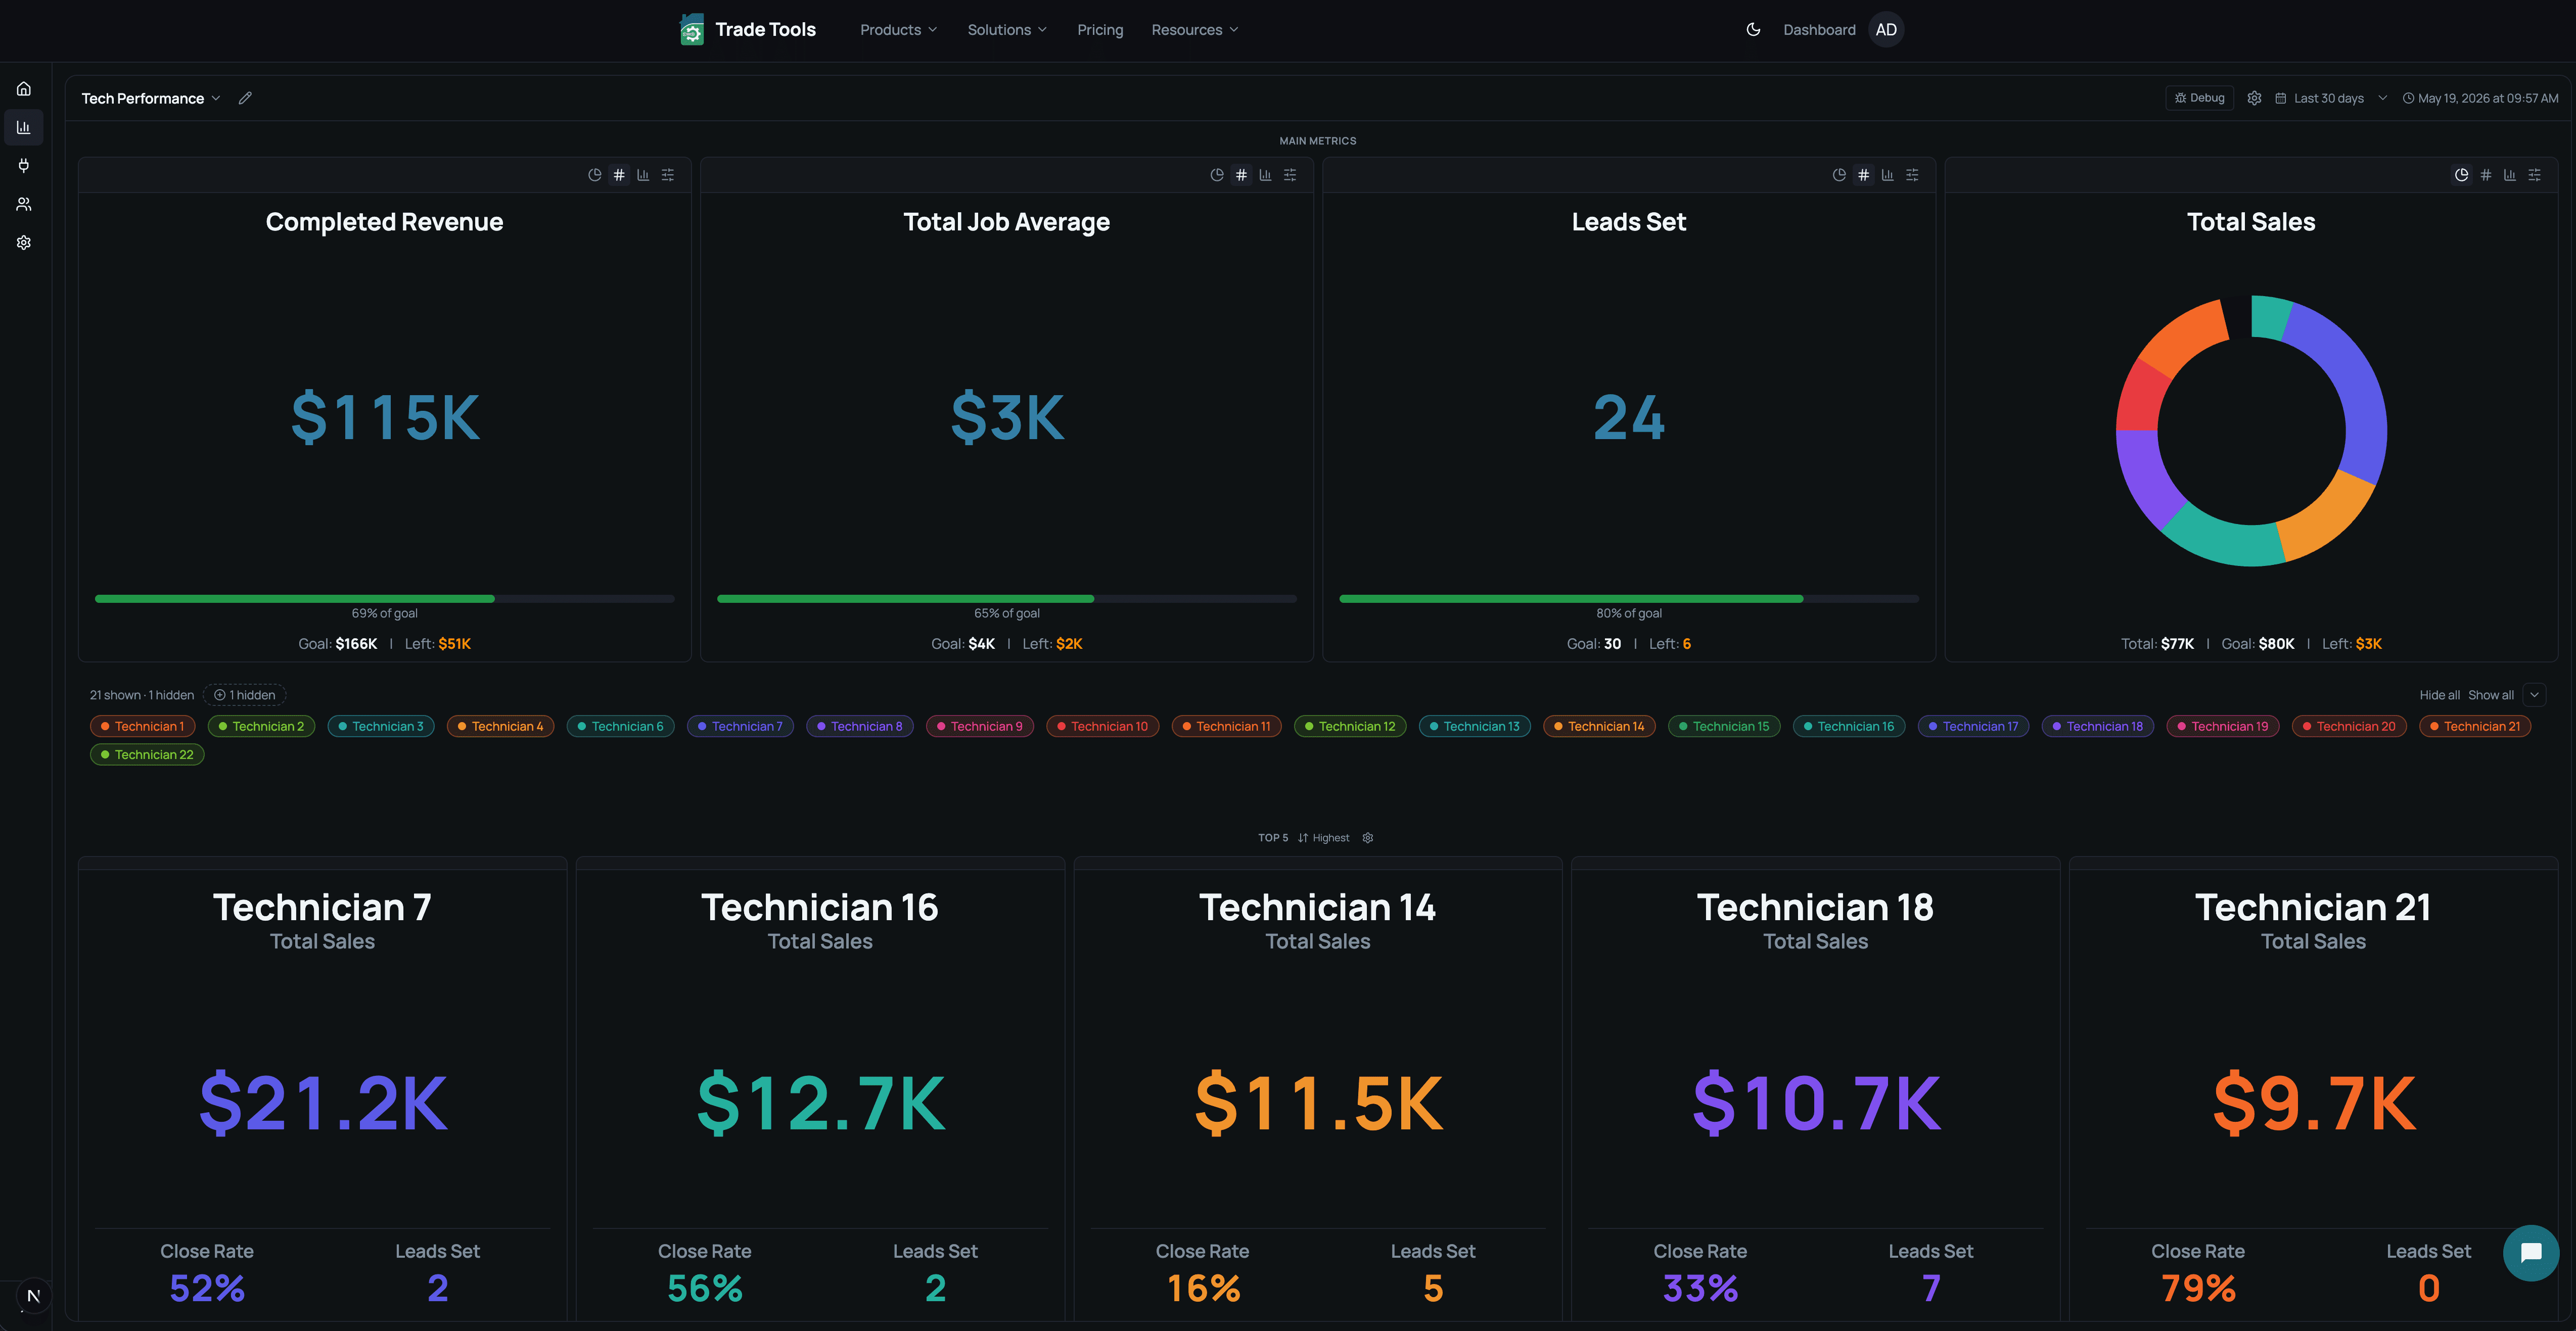Screen dimensions: 2576x1331
Task: Toggle Technician 12 visibility chip
Action: pos(1350,726)
